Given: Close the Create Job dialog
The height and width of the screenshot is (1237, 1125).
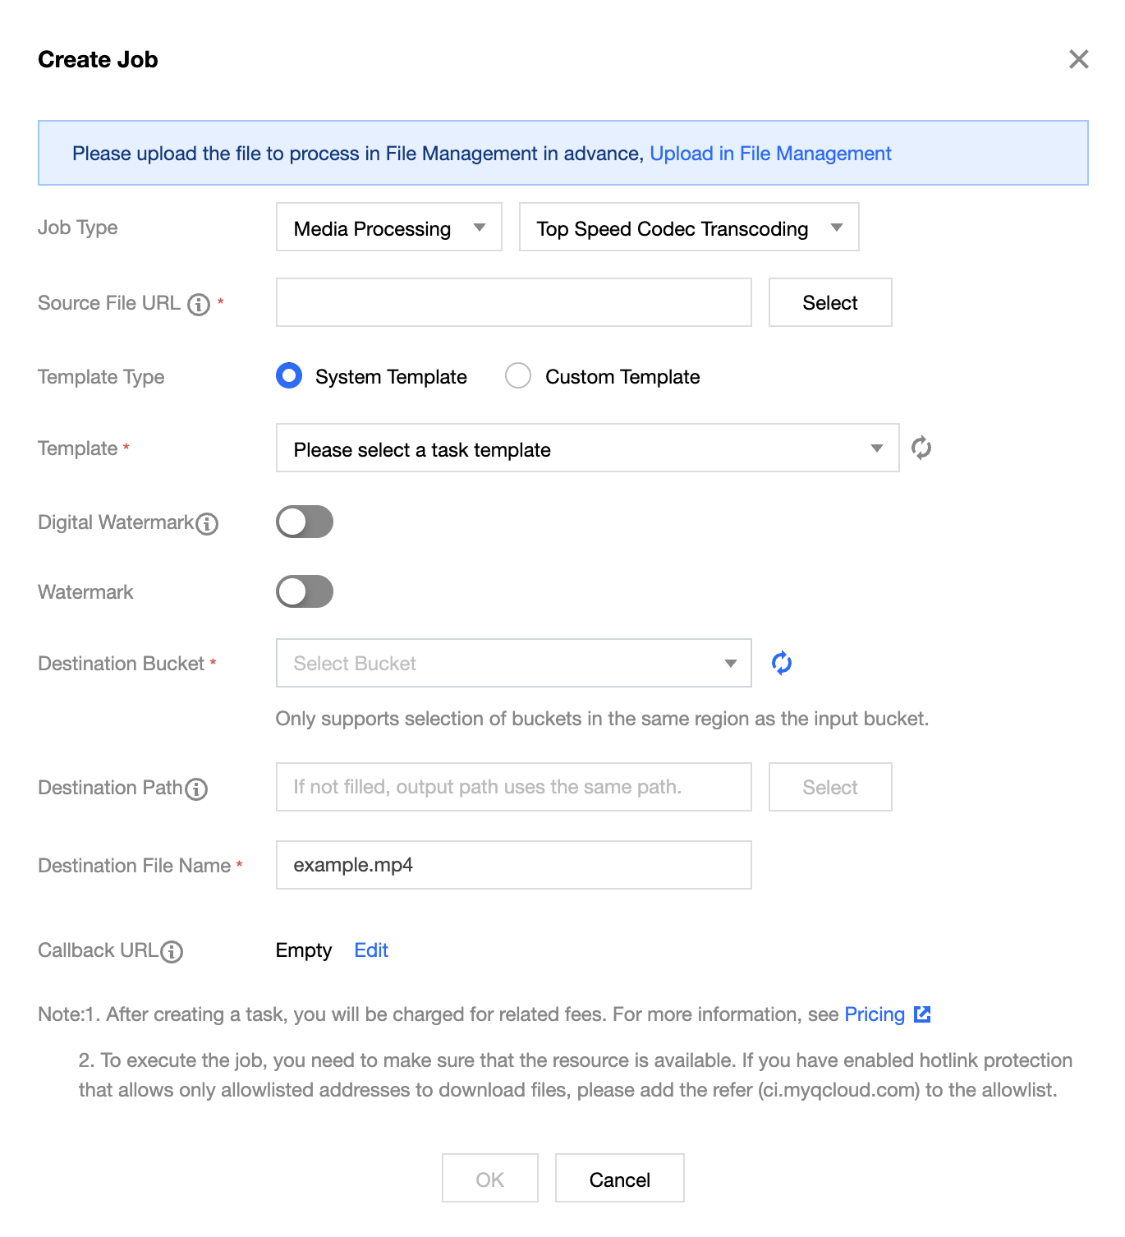Looking at the screenshot, I should pyautogui.click(x=1078, y=59).
